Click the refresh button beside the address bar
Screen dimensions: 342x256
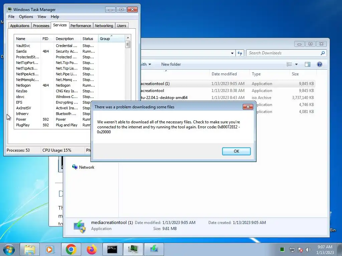point(240,53)
